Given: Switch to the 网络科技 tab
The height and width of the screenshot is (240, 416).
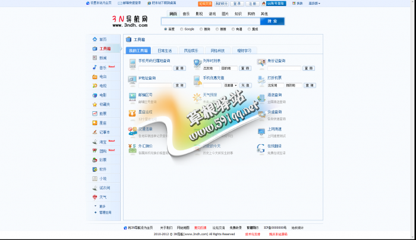Looking at the screenshot, I should pyautogui.click(x=218, y=51).
